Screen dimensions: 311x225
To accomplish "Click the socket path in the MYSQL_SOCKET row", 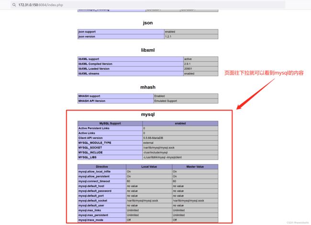I will (180, 147).
